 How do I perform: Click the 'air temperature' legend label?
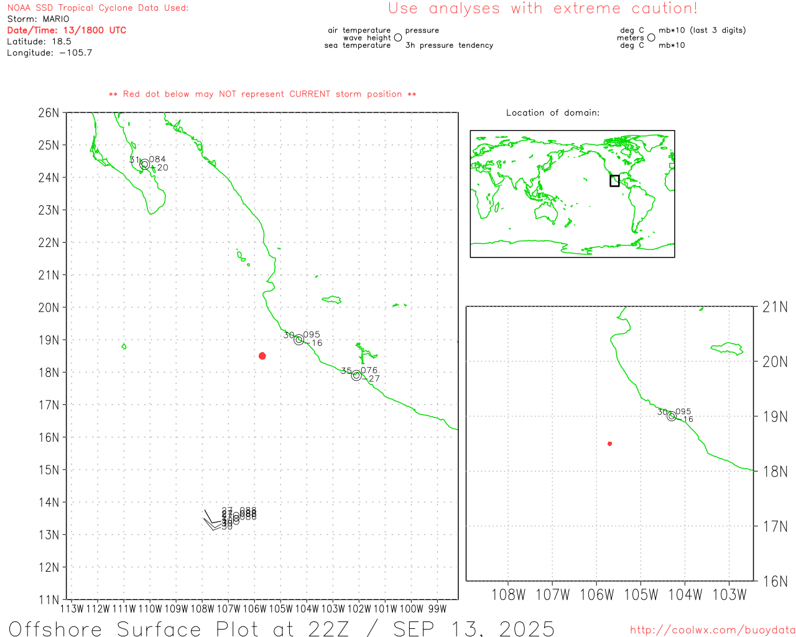pyautogui.click(x=359, y=30)
